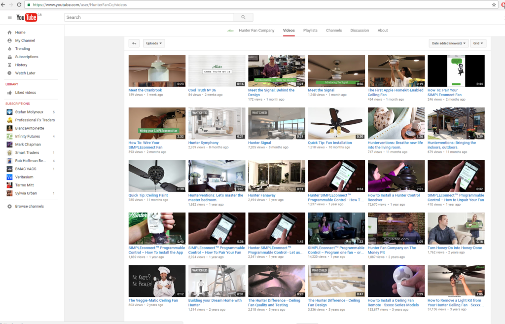
Task: Open Watch Later list
Action: [x=25, y=73]
